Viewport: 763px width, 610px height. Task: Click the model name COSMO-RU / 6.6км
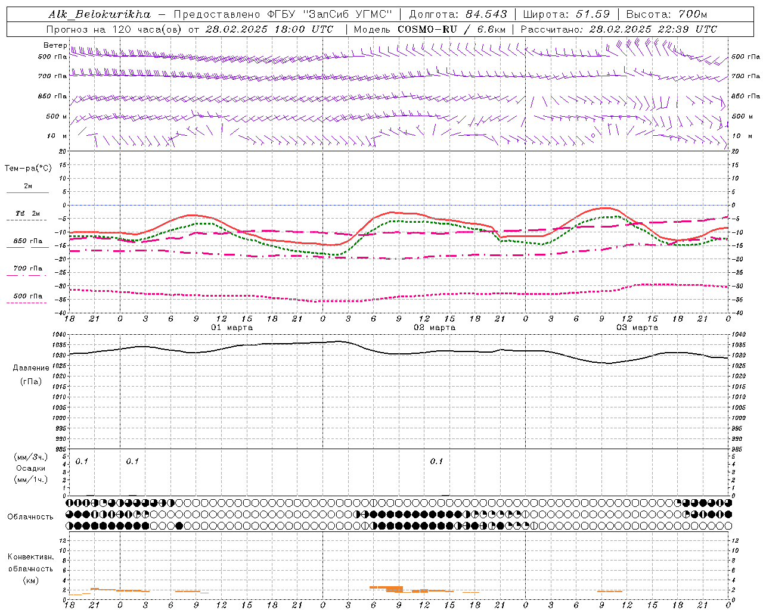click(x=451, y=29)
